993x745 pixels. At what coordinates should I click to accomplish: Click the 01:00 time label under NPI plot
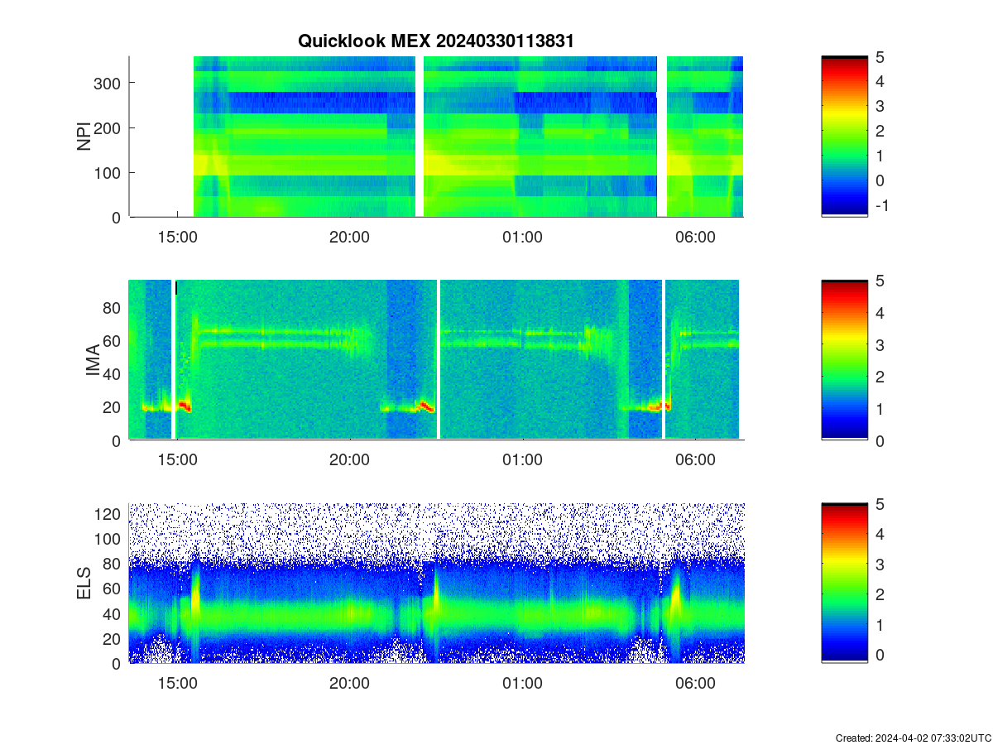pos(523,237)
